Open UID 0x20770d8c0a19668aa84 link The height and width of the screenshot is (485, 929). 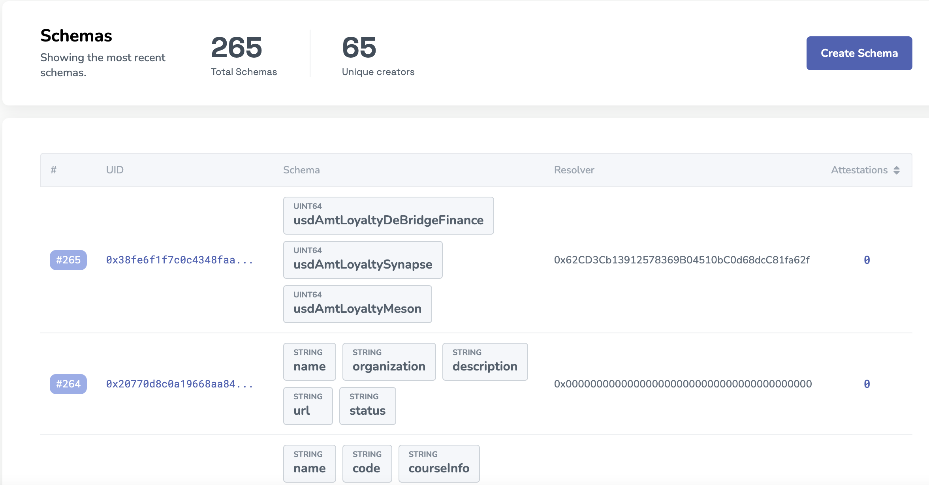[x=179, y=384]
